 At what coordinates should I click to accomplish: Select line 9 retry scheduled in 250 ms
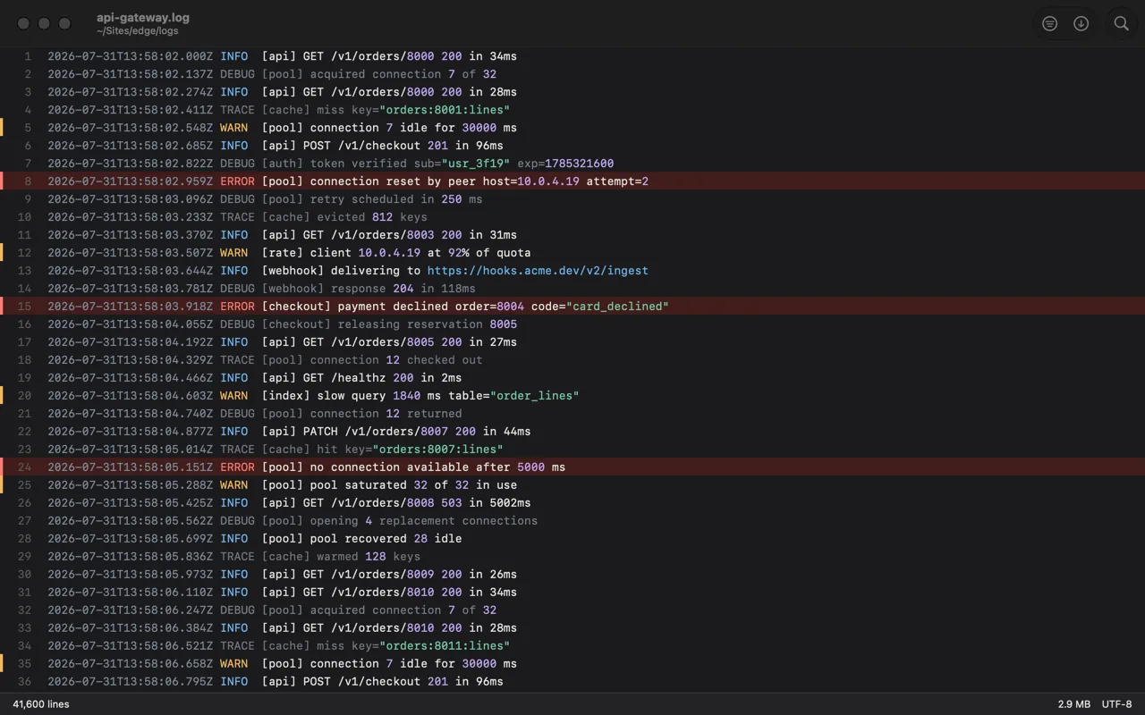click(572, 199)
